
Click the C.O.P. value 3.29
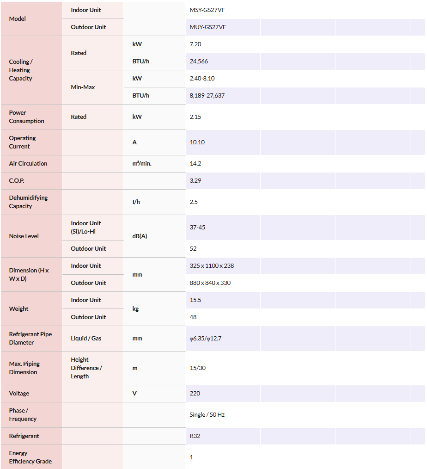pyautogui.click(x=195, y=180)
